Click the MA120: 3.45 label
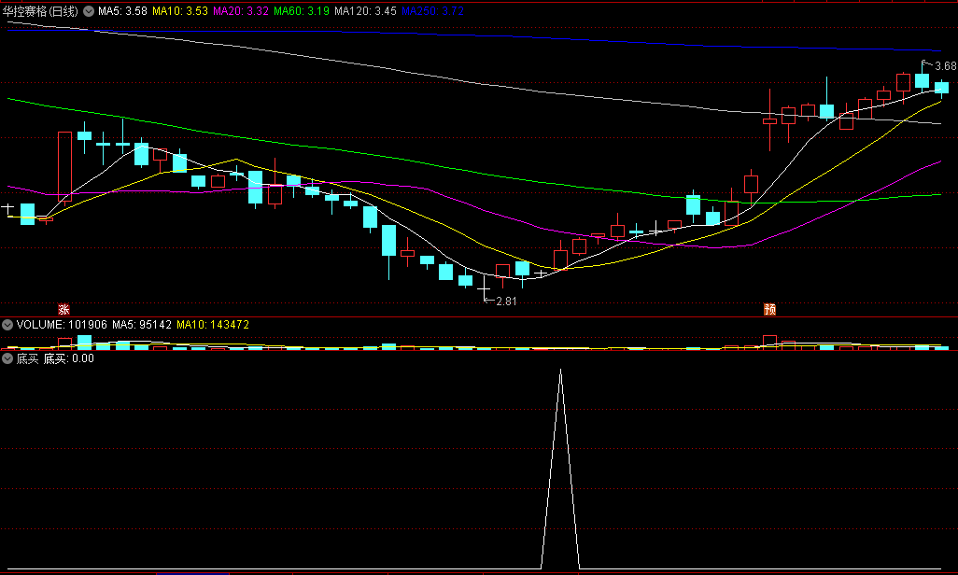 (365, 11)
